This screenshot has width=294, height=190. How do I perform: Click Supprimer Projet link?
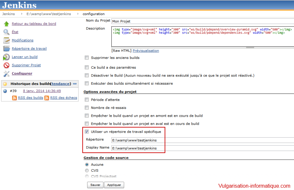26,65
